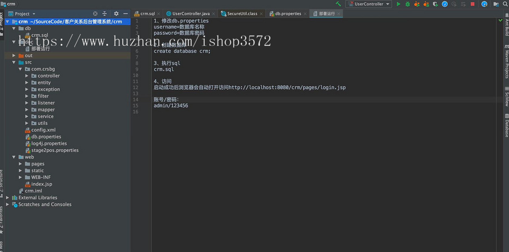Select the WEB-INF folder
This screenshot has width=509, height=252.
(x=41, y=177)
